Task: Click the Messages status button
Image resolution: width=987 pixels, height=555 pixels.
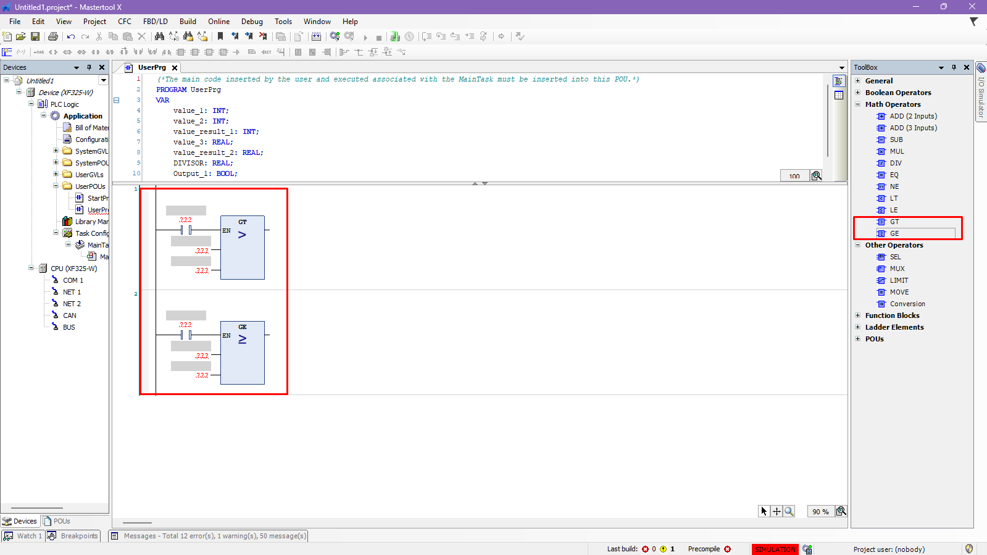Action: point(209,536)
